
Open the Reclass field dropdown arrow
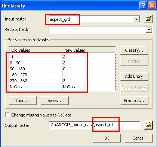point(149,29)
